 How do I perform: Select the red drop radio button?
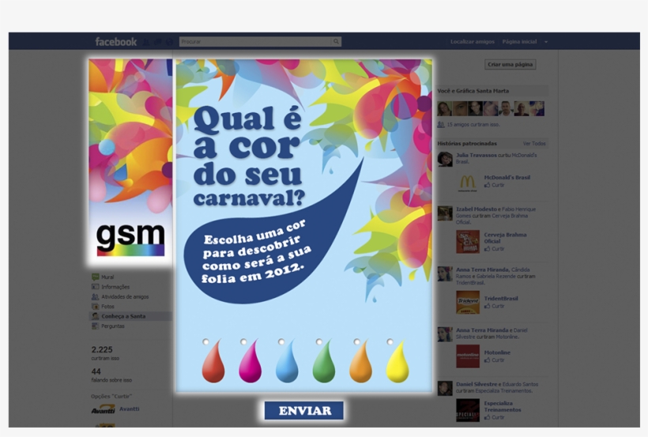point(205,342)
